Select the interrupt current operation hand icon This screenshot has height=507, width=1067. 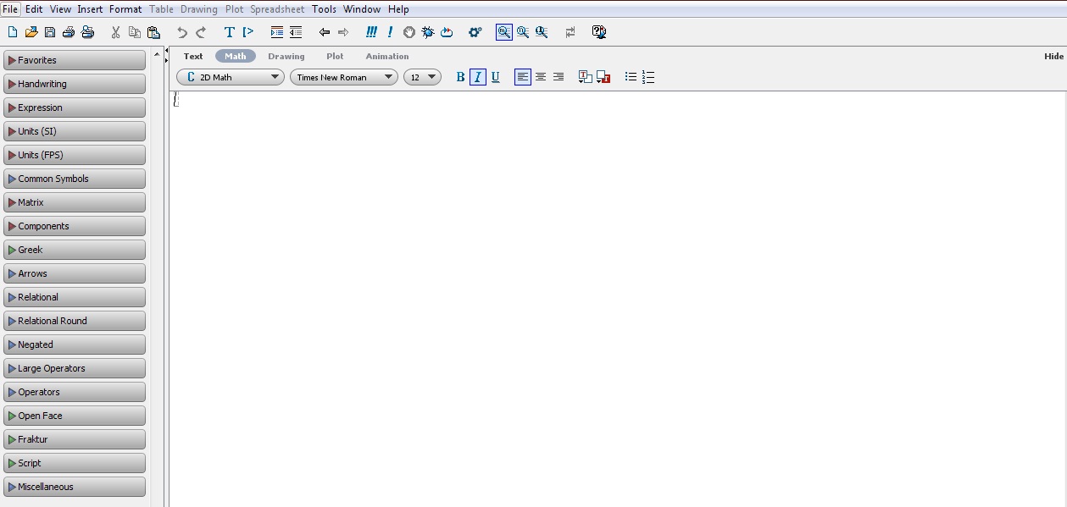tap(409, 32)
